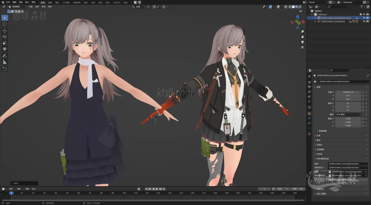
Task: Select the Transform tool
Action: 5,49
